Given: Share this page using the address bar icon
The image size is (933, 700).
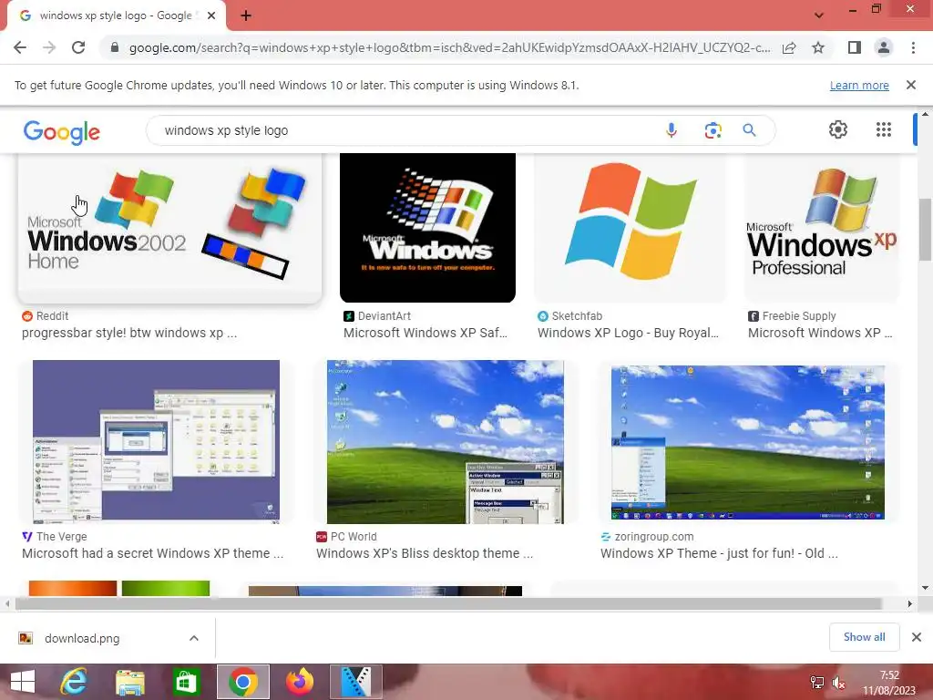Looking at the screenshot, I should (789, 47).
